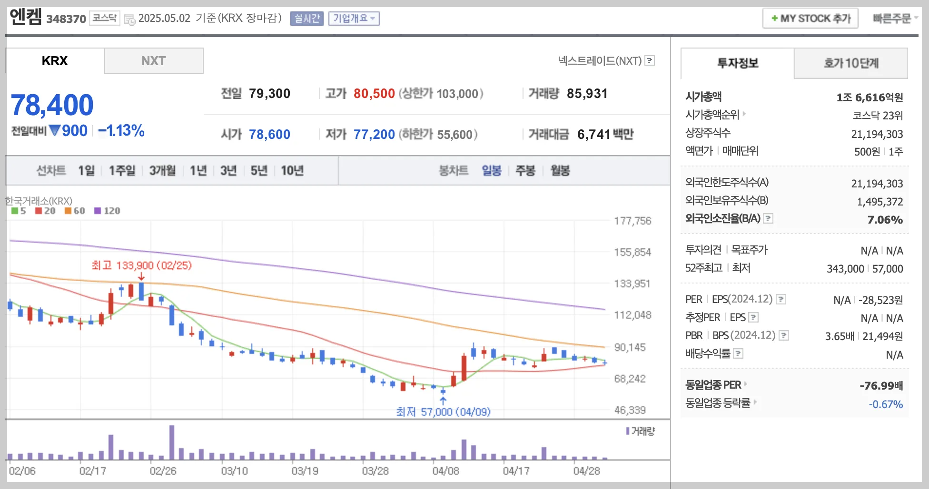Image resolution: width=929 pixels, height=489 pixels.
Task: Open the 넥스트레이드(NXT) link
Action: [600, 60]
